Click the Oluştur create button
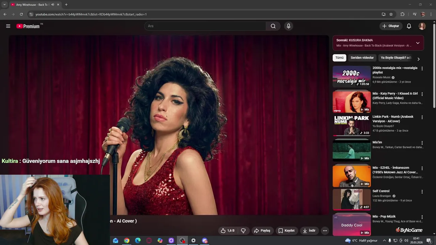The width and height of the screenshot is (436, 245). [391, 26]
